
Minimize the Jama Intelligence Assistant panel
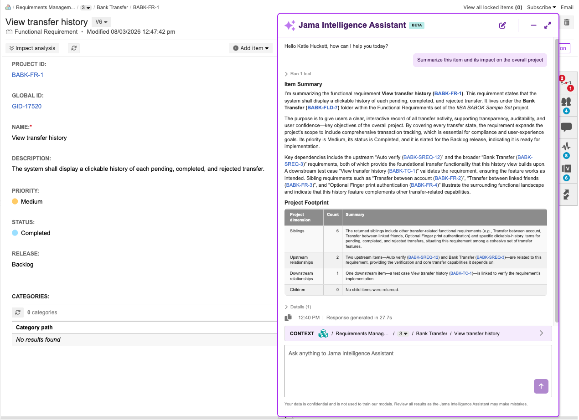533,26
